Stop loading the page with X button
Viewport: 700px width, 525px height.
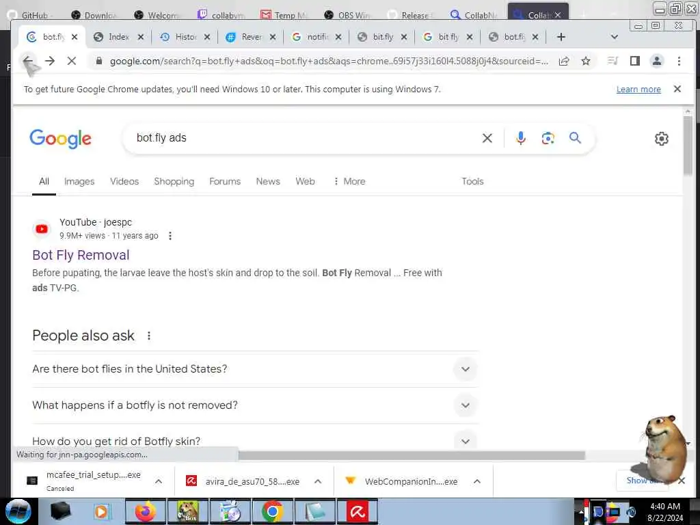coord(71,61)
